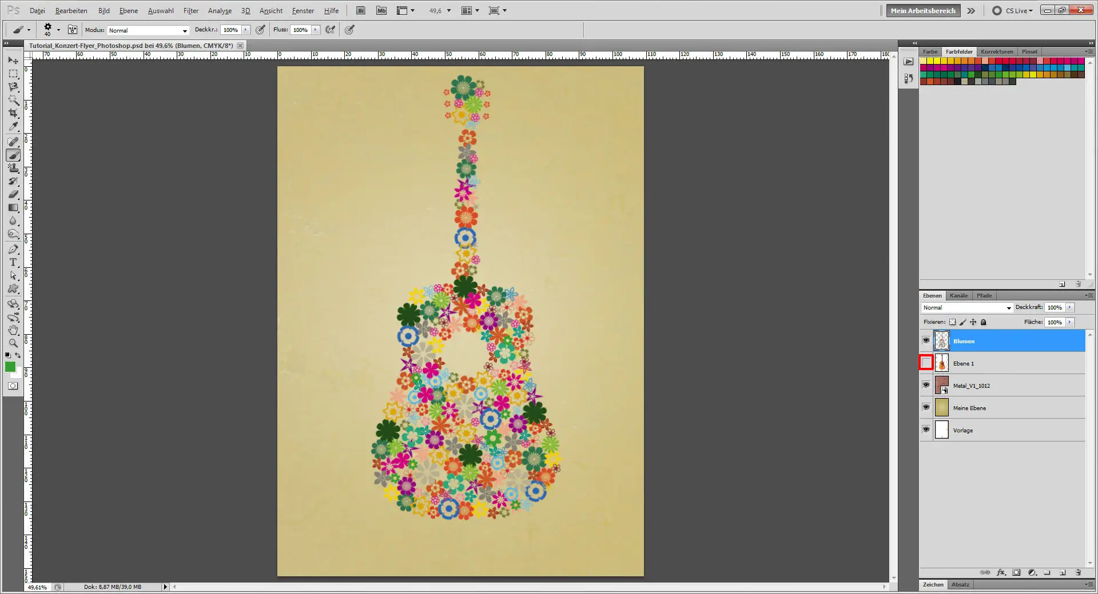1098x594 pixels.
Task: Select the Hand tool
Action: coord(13,330)
